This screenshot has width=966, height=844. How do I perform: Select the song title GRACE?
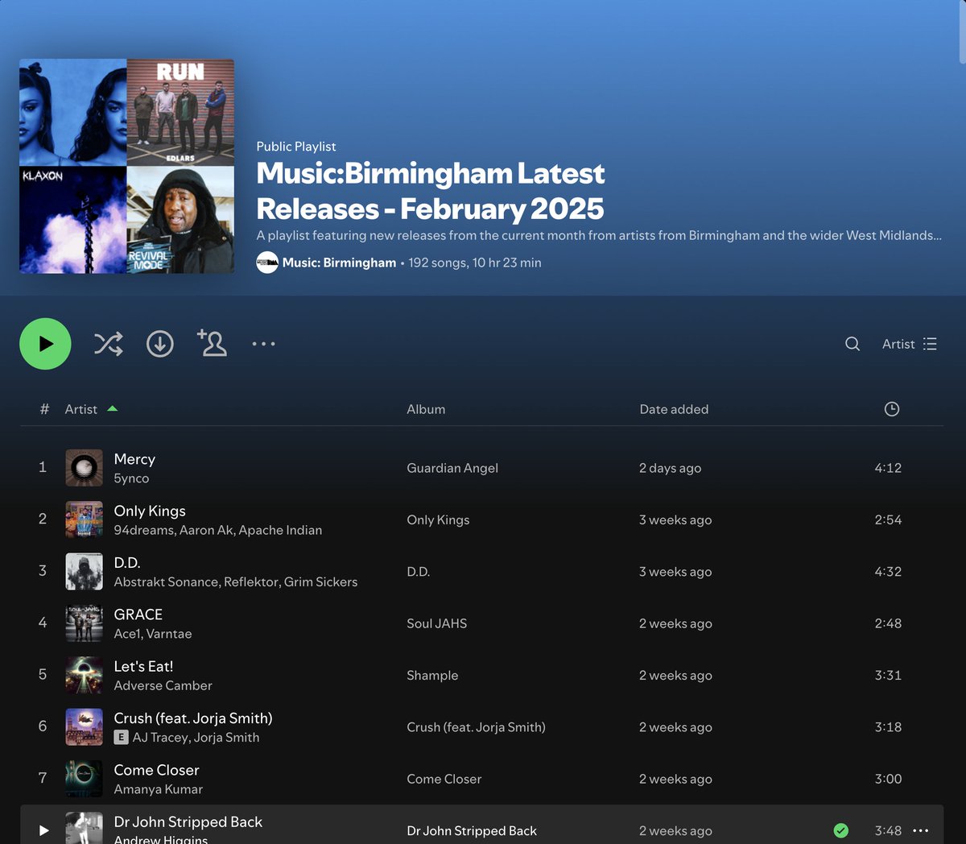(x=138, y=614)
